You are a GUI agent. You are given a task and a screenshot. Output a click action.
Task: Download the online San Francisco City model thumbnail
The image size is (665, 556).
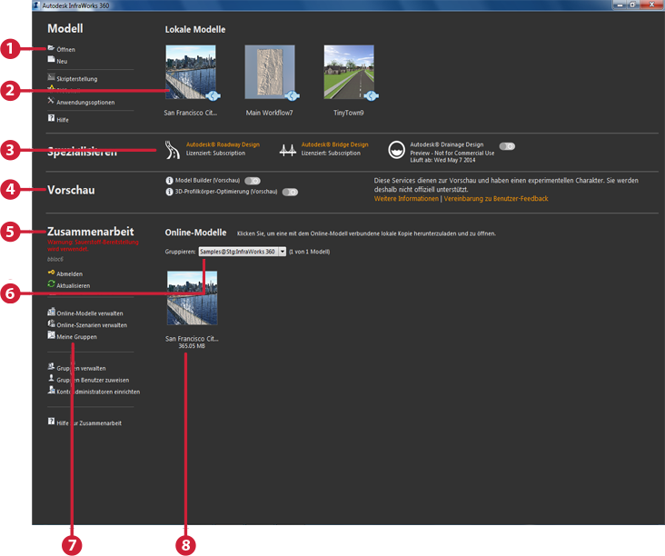click(x=192, y=298)
